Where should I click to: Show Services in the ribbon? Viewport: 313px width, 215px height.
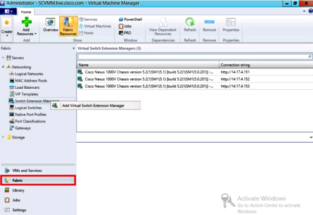[x=88, y=19]
